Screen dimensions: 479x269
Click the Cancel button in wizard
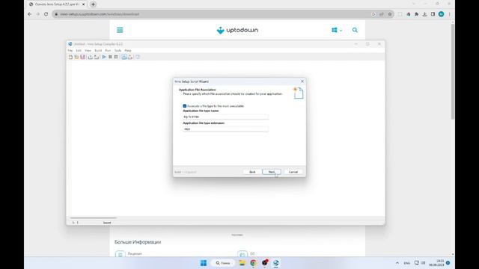click(293, 172)
